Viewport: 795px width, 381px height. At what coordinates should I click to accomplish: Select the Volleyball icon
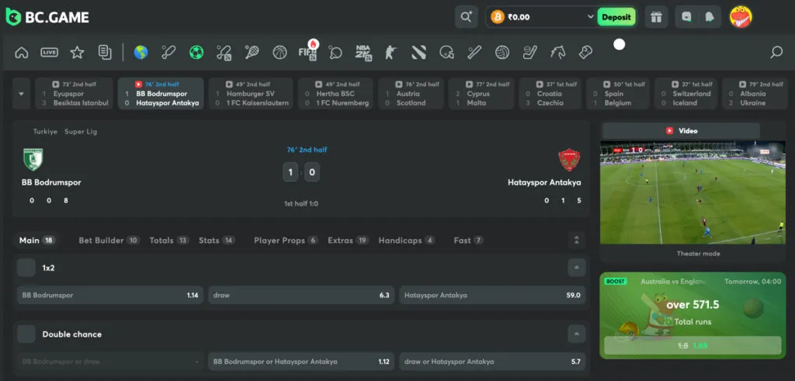tap(502, 52)
